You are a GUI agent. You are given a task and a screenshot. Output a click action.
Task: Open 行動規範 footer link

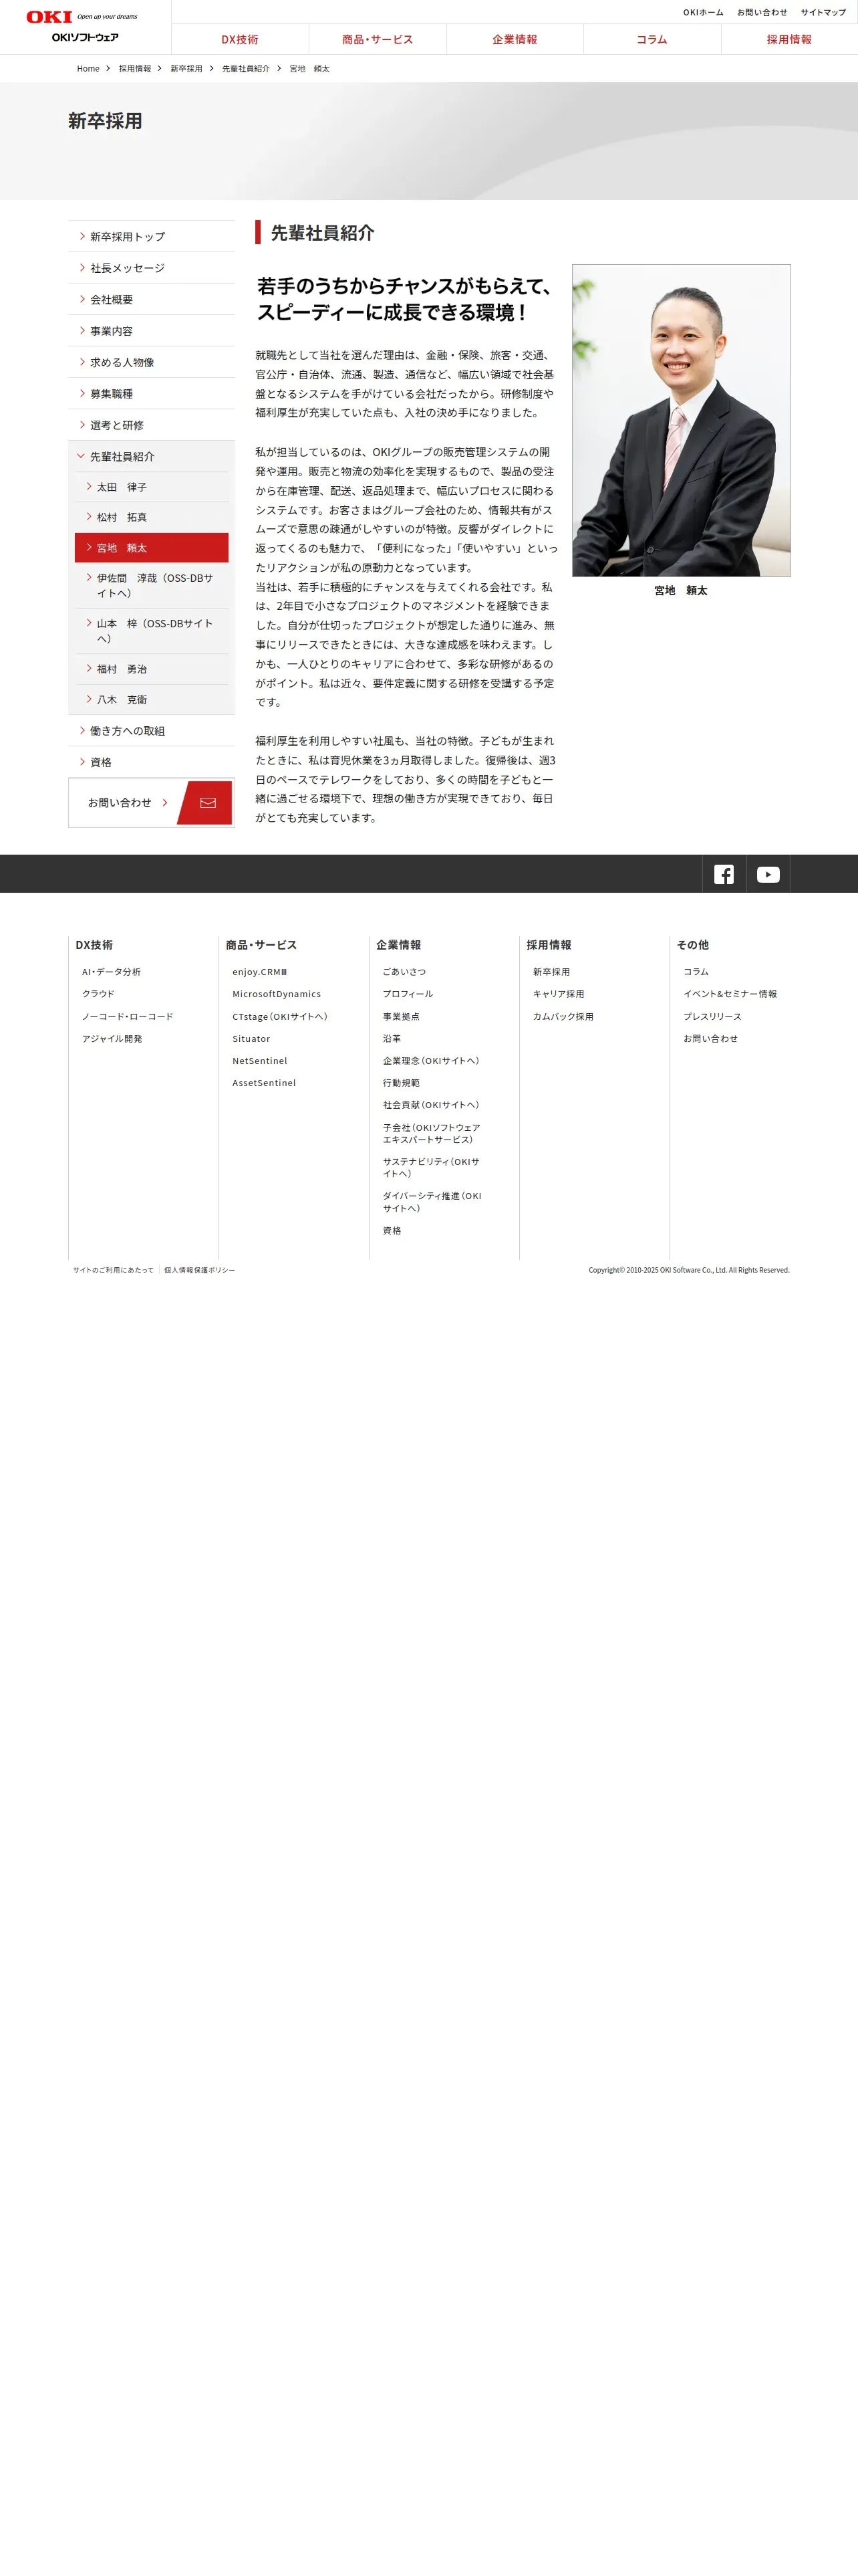[402, 1083]
